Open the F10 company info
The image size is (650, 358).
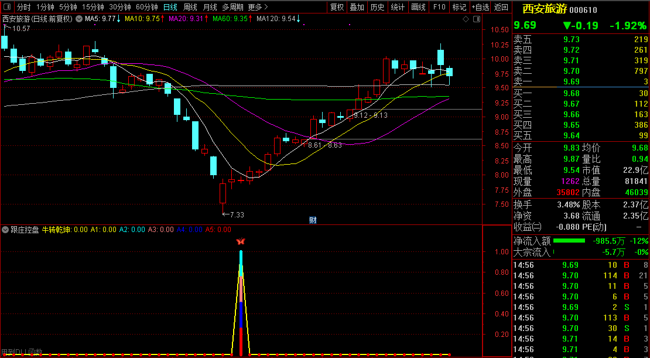coord(439,8)
